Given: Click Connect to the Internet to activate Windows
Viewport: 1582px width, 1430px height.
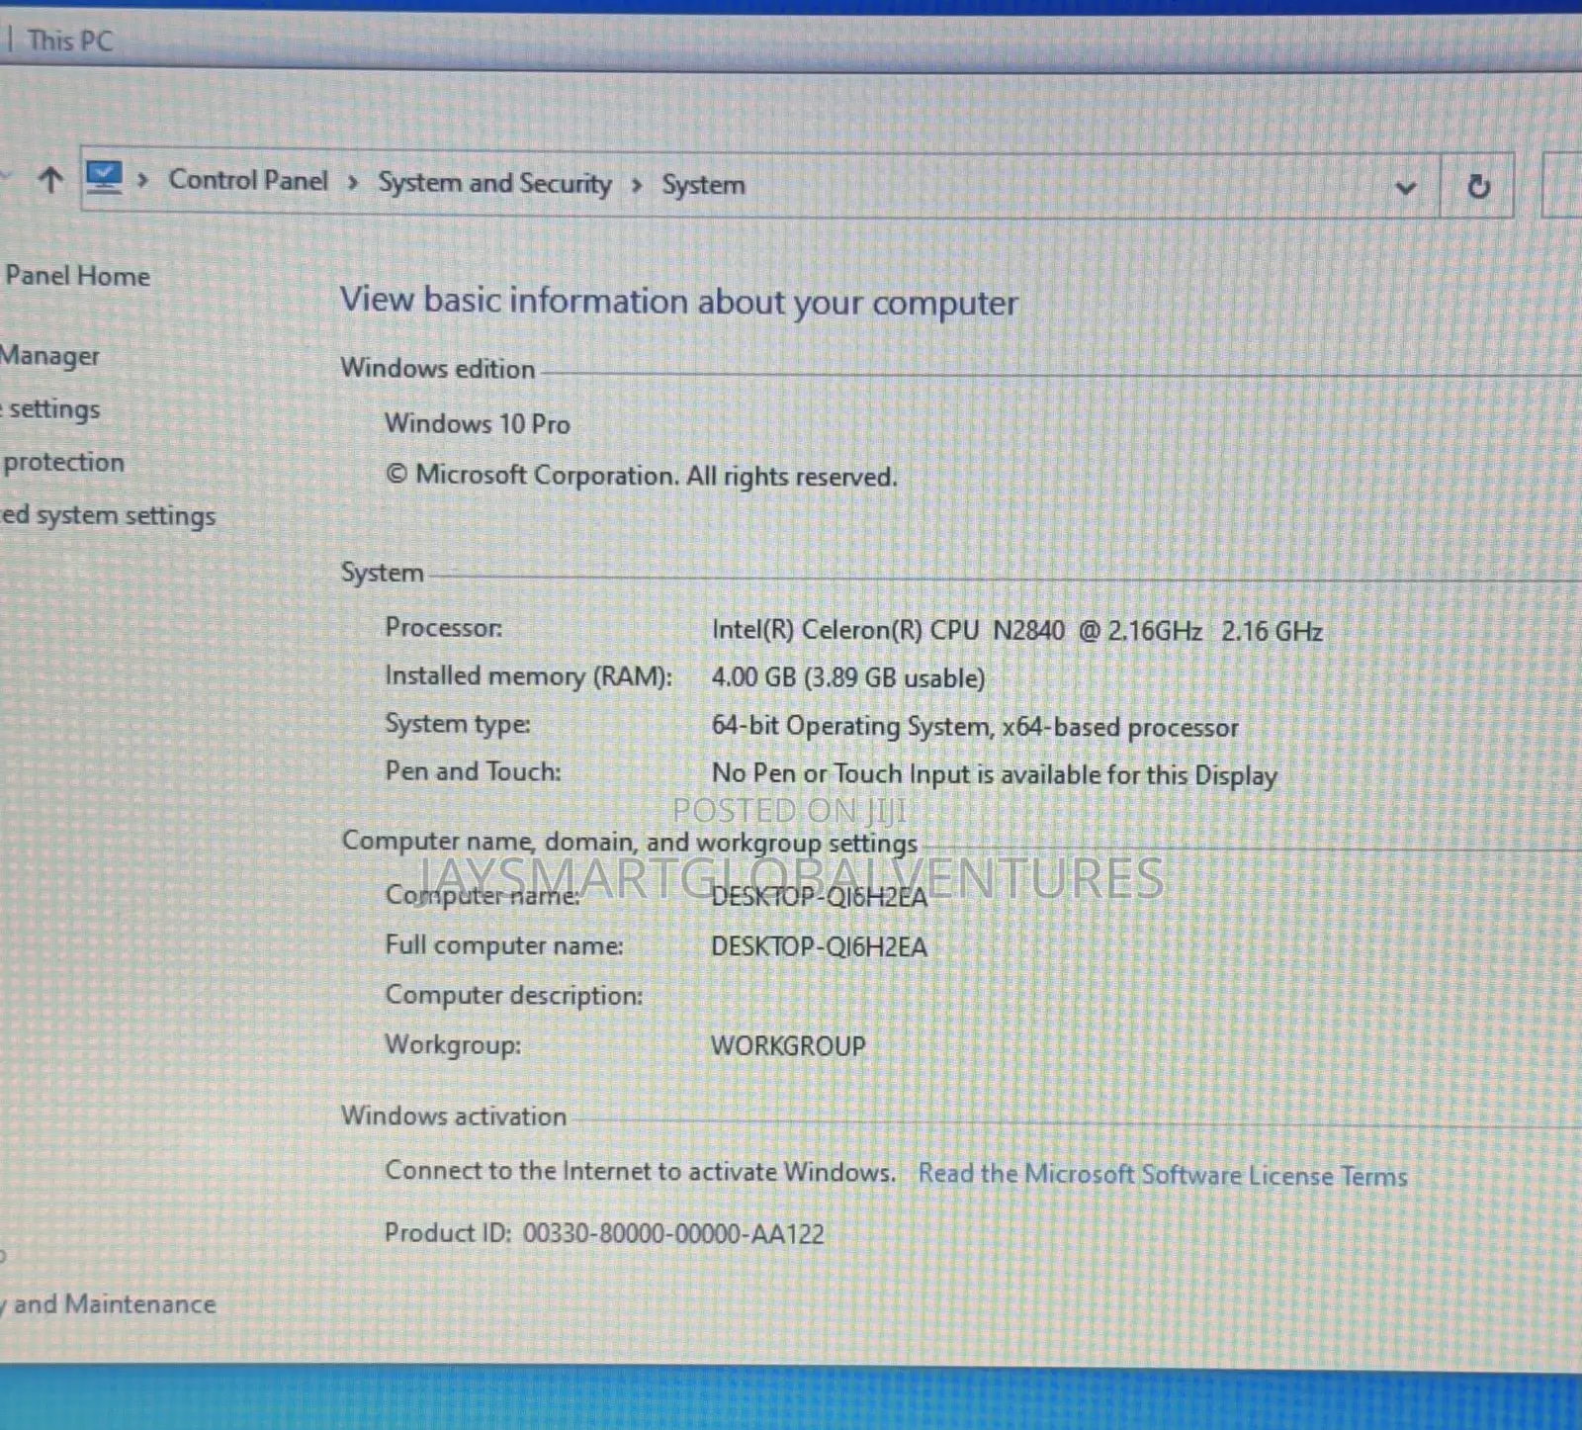Looking at the screenshot, I should [x=641, y=1171].
